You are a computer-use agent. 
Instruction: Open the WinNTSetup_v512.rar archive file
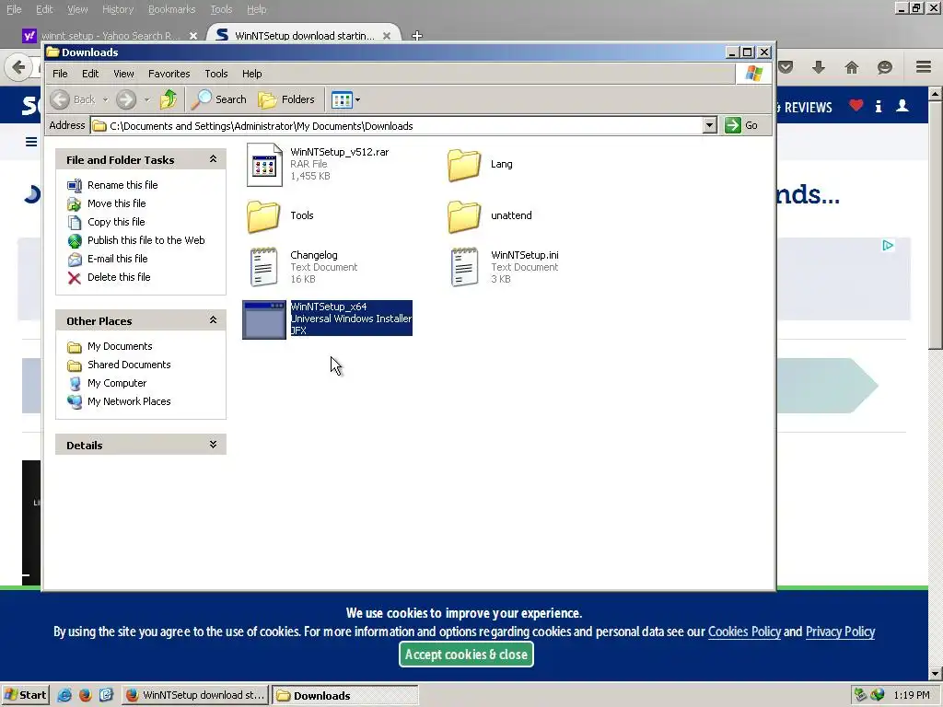pos(264,164)
